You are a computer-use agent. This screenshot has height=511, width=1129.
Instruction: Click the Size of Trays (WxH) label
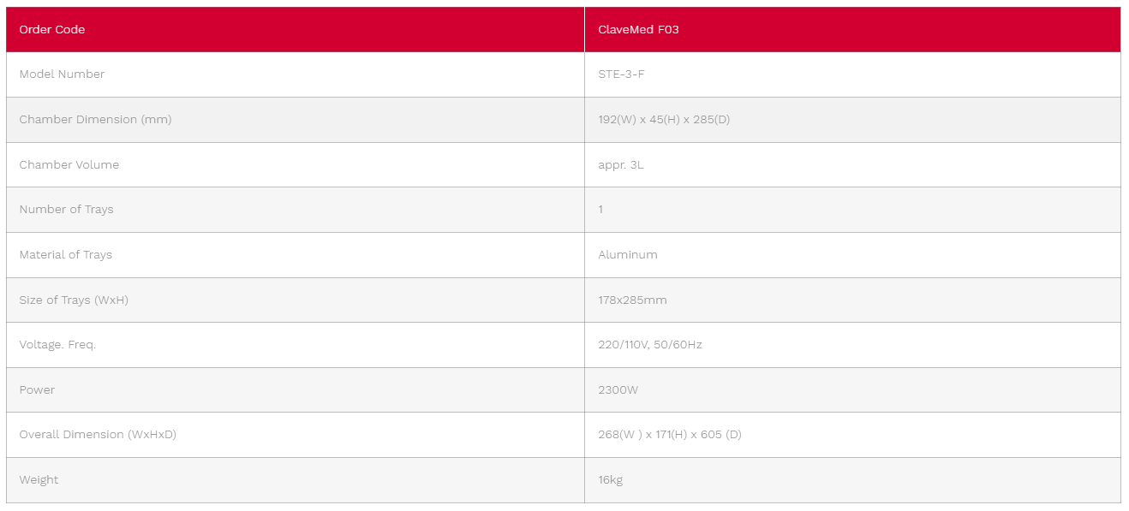point(74,300)
